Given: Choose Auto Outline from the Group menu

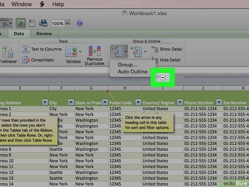Looking at the screenshot, I should click(132, 72).
